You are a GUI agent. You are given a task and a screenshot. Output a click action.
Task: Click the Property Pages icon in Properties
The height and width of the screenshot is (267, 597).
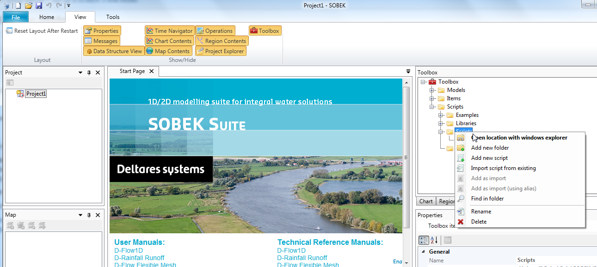(x=447, y=240)
